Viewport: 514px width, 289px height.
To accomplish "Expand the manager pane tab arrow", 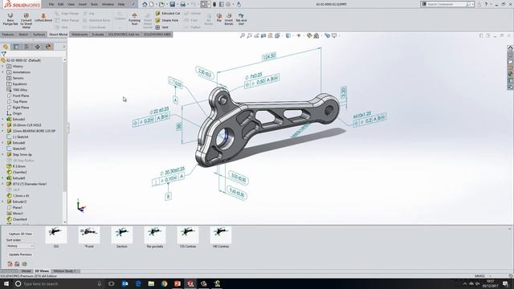I will (64, 47).
